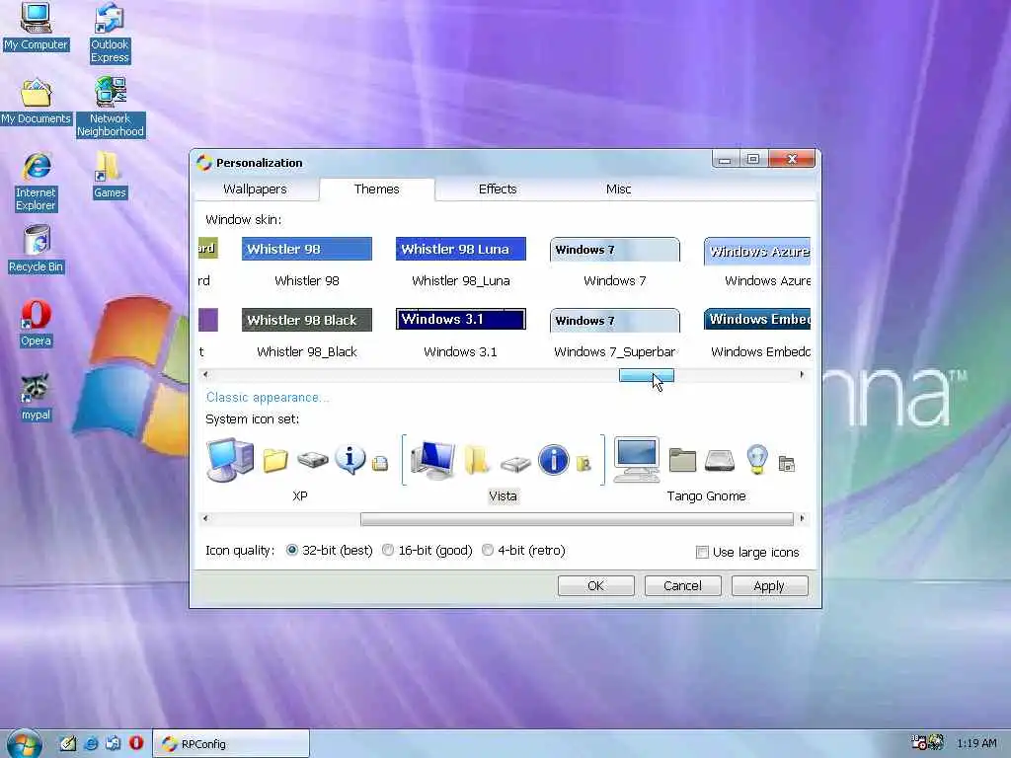The width and height of the screenshot is (1011, 758).
Task: Click the window skin scrollbar thumb
Action: click(646, 375)
